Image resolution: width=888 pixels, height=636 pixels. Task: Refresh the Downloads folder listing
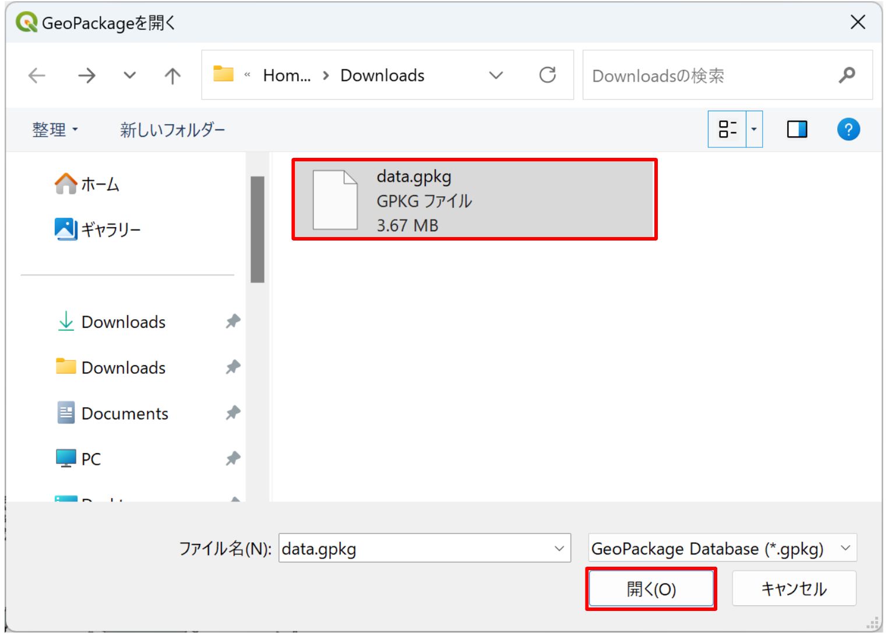tap(548, 75)
